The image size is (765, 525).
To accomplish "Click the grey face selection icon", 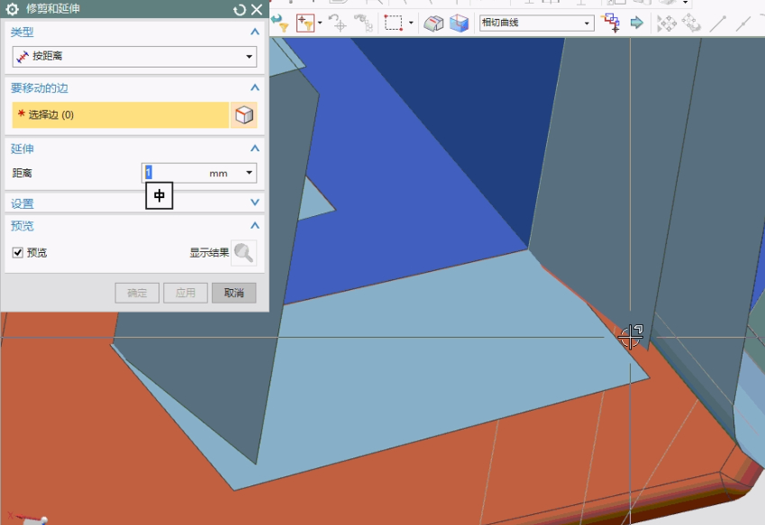I will (x=433, y=23).
